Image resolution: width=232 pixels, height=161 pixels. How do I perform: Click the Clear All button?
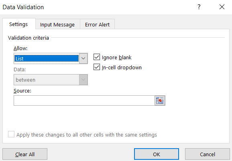click(x=25, y=154)
